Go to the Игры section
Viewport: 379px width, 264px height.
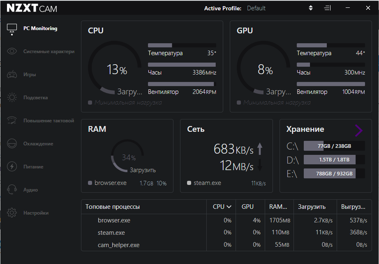pos(30,75)
